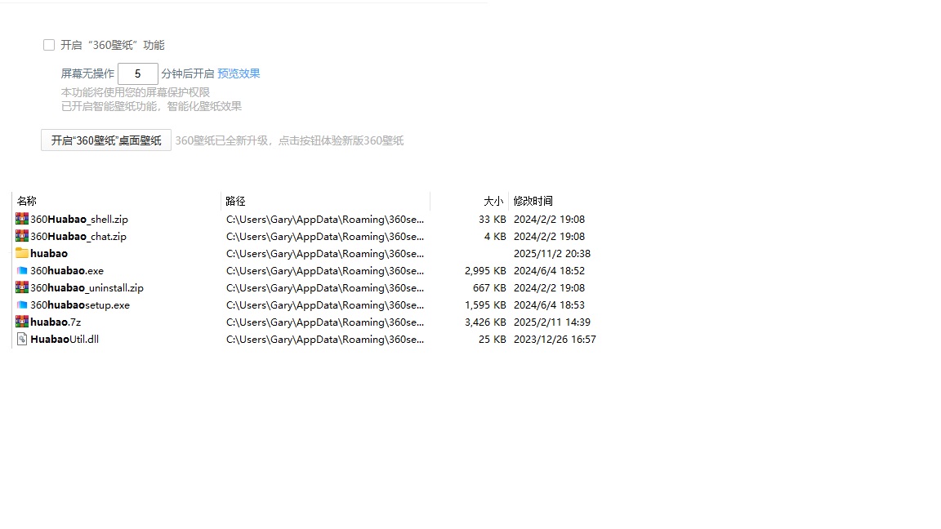
Task: Click the 360huabaosetup.exe installer icon
Action: click(x=22, y=305)
